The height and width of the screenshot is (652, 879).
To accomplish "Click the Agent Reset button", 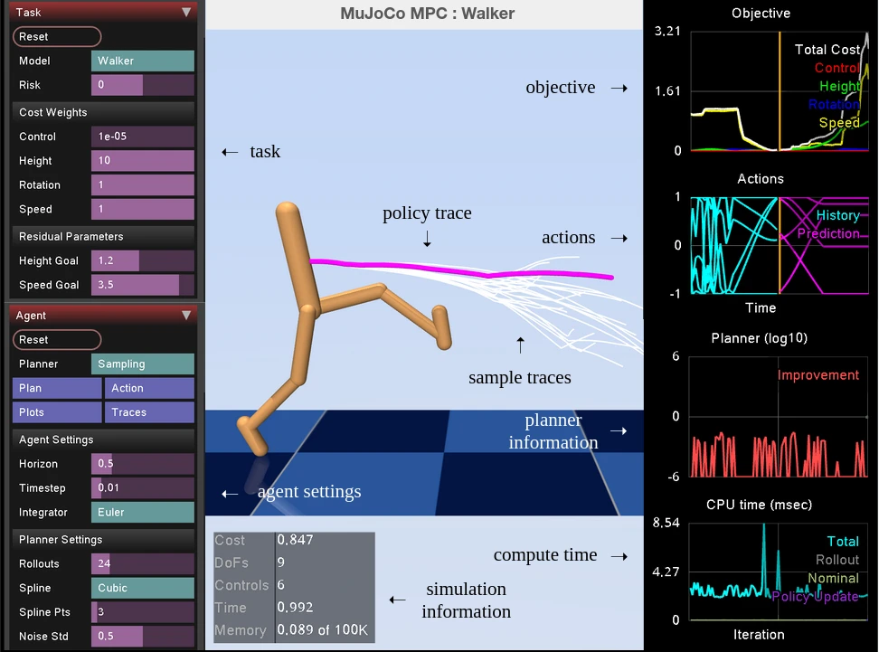I will [x=57, y=339].
